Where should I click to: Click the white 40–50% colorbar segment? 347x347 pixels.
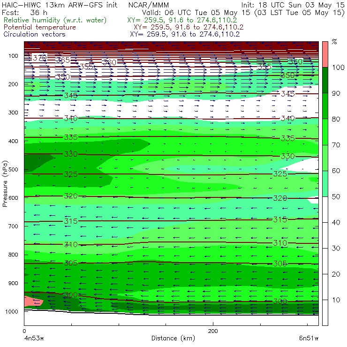(325, 209)
